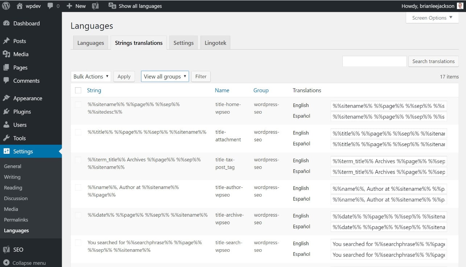Click the user avatar next to brianleejackson
Viewport: 466px width, 267px height.
coord(460,6)
